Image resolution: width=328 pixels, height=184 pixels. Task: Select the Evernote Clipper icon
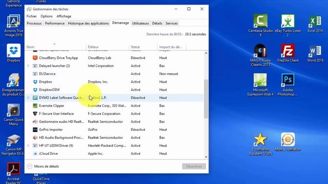click(x=35, y=106)
